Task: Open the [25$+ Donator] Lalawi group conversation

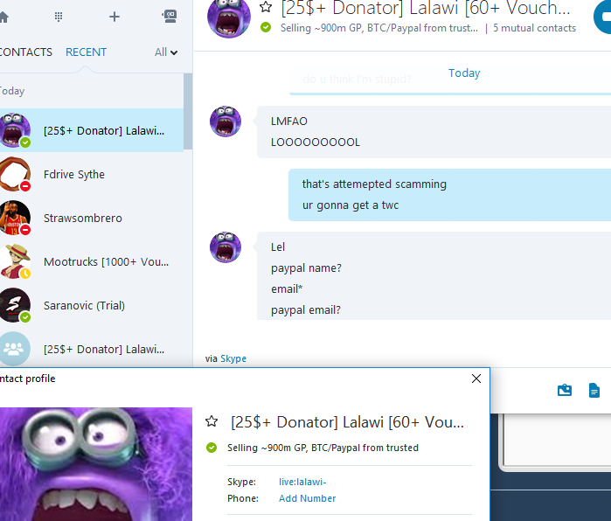Action: (x=92, y=349)
